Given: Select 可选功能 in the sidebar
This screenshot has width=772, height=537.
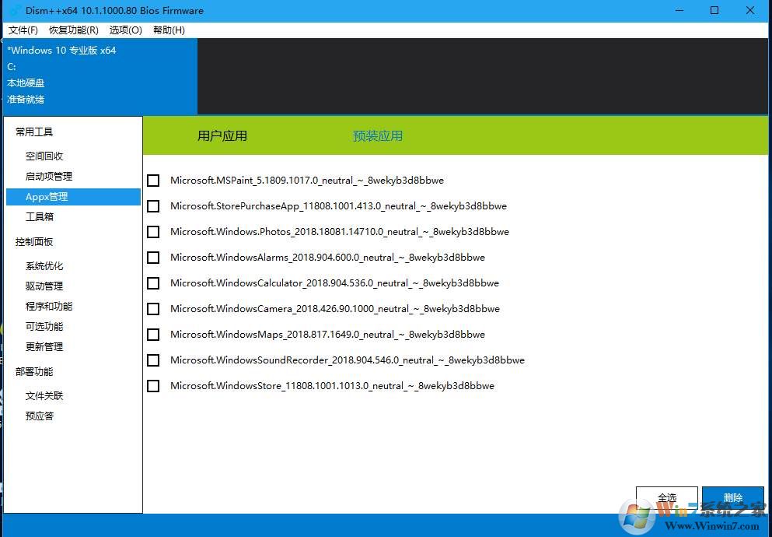Looking at the screenshot, I should 44,327.
